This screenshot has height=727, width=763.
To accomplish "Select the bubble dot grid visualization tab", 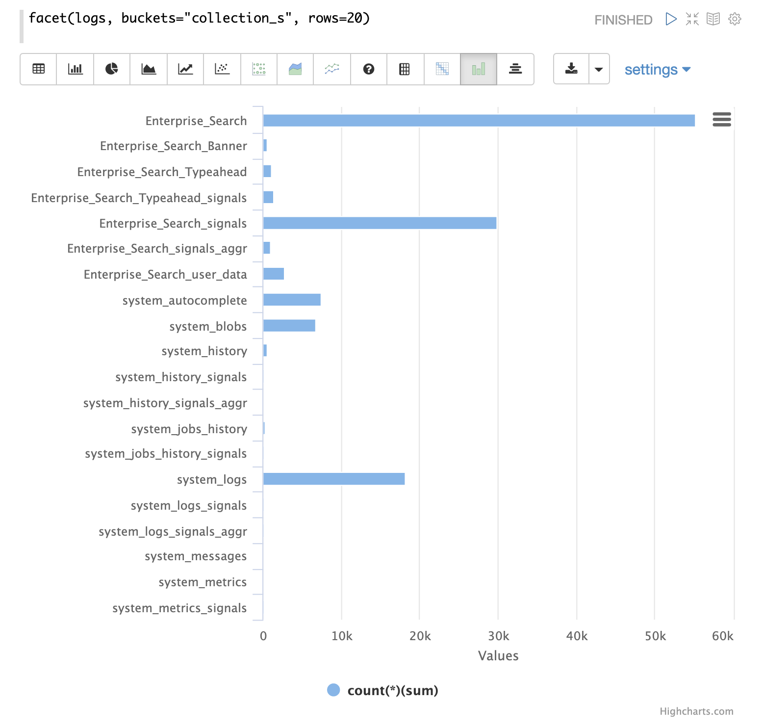I will pos(259,69).
